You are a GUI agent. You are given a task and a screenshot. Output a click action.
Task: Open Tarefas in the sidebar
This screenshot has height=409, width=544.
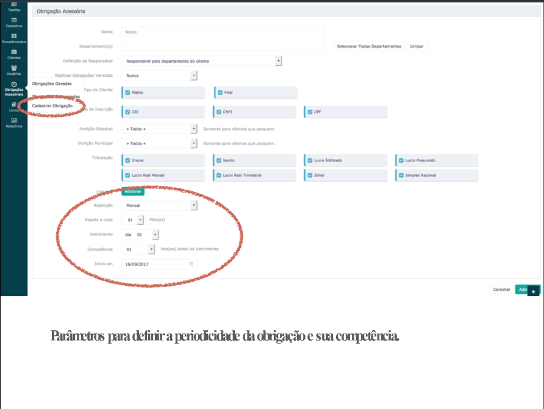(13, 6)
